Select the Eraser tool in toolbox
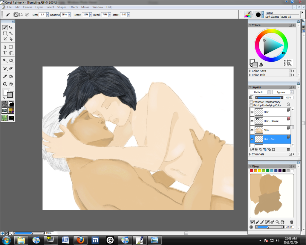 [11, 69]
